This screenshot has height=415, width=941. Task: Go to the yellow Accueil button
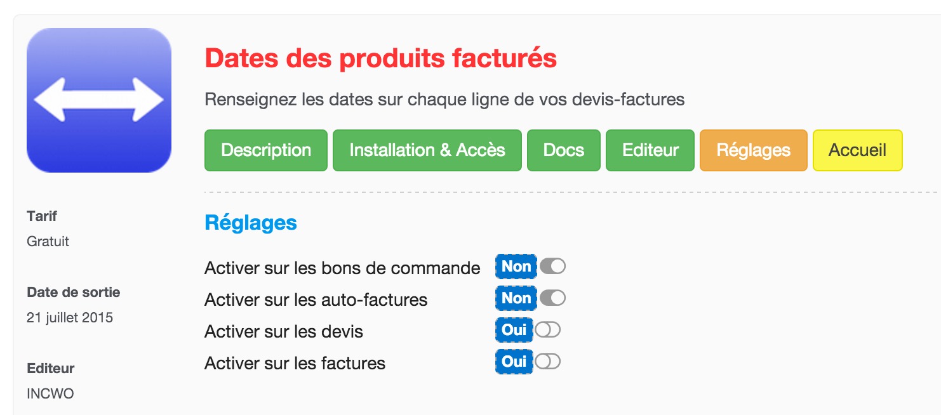[x=858, y=150]
